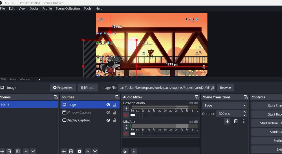Unmute Desktop Audio speaker icon
This screenshot has height=154, width=282.
coord(126,115)
